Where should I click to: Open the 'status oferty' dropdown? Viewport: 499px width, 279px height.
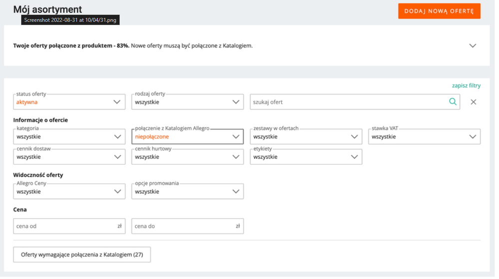pyautogui.click(x=69, y=102)
